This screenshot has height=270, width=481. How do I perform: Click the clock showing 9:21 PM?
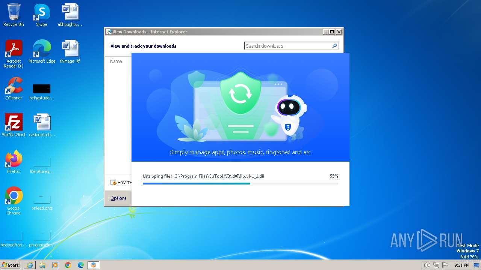coord(462,265)
